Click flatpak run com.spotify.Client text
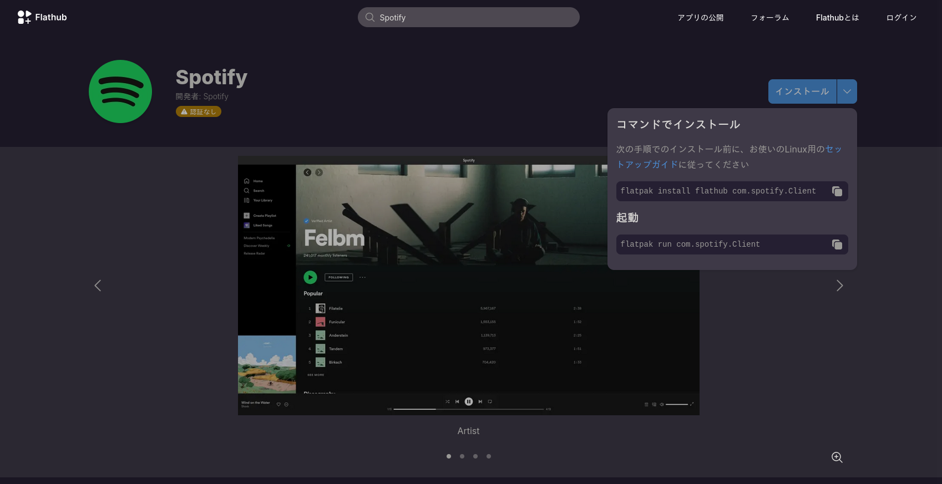This screenshot has height=484, width=942. (690, 244)
